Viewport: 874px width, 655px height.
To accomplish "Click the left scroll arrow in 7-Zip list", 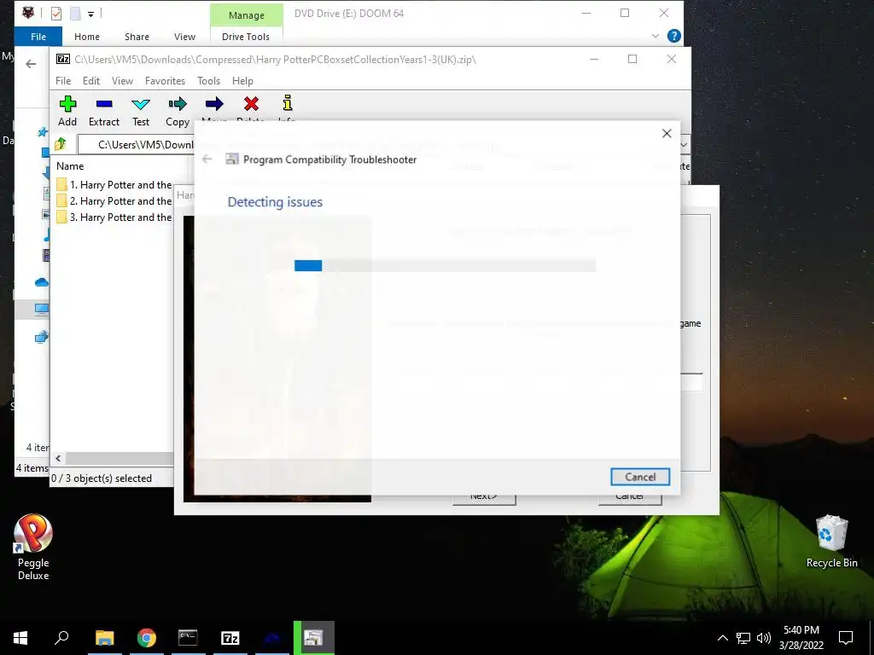I will (x=59, y=458).
